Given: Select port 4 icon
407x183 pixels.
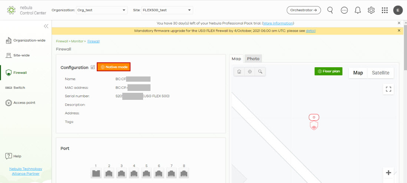Looking at the screenshot, I should pyautogui.click(x=134, y=173).
